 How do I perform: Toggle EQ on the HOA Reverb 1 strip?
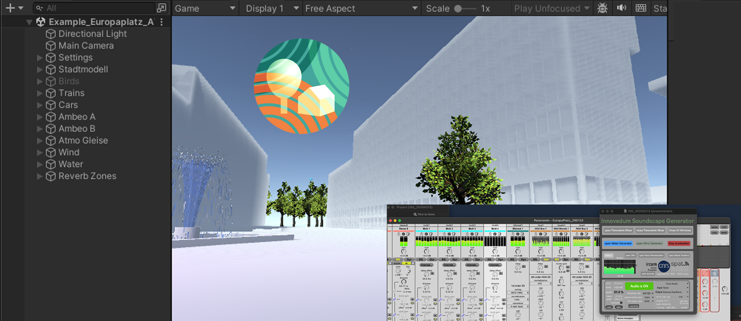(x=557, y=259)
